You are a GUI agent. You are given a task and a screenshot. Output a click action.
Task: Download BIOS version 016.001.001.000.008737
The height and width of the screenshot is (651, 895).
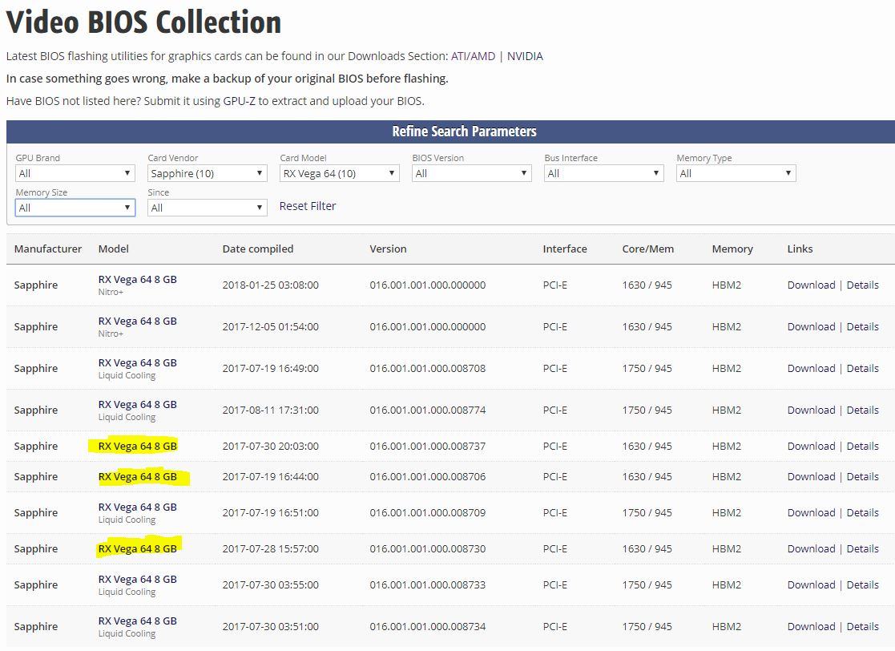coord(811,446)
